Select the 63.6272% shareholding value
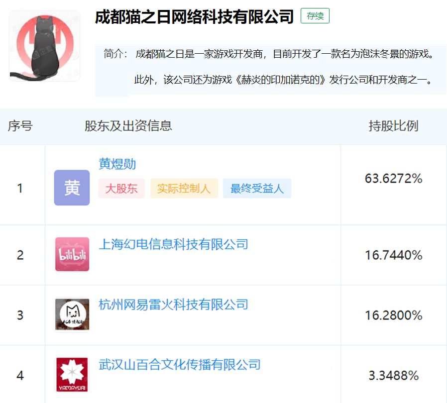 [x=393, y=179]
